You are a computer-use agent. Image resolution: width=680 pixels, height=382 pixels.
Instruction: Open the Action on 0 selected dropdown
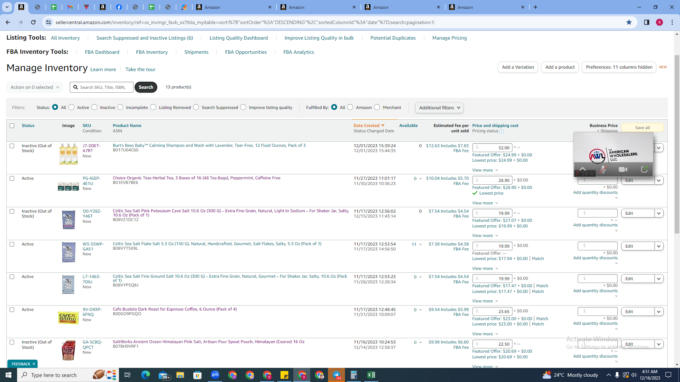click(35, 87)
